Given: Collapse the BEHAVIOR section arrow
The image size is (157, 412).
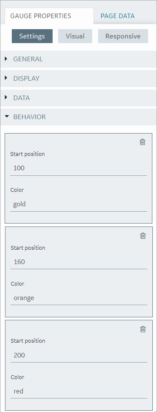Looking at the screenshot, I should [7, 117].
